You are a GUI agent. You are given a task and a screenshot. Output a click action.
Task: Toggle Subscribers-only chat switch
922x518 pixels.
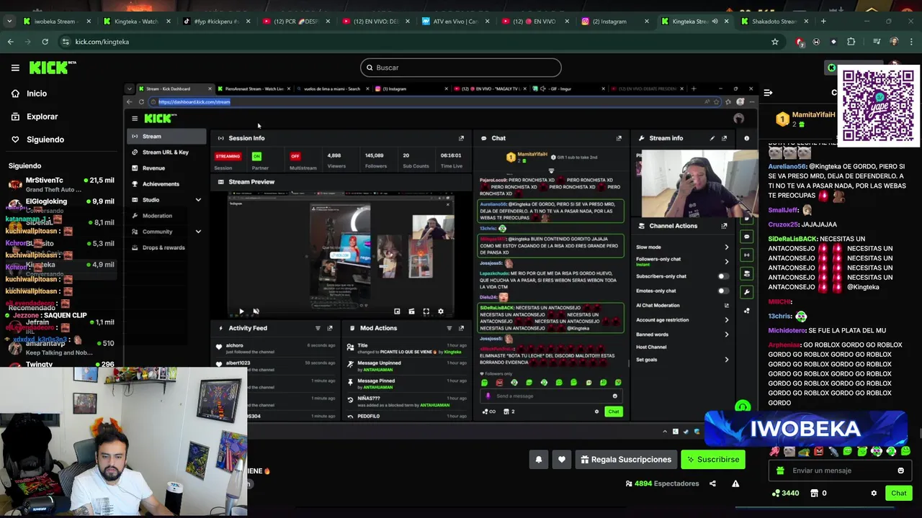(722, 276)
